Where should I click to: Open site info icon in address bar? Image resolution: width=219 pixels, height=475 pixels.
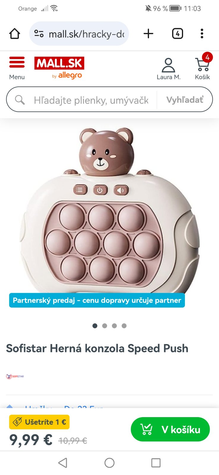click(39, 34)
